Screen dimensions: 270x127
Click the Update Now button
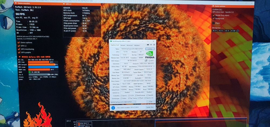click(x=150, y=107)
